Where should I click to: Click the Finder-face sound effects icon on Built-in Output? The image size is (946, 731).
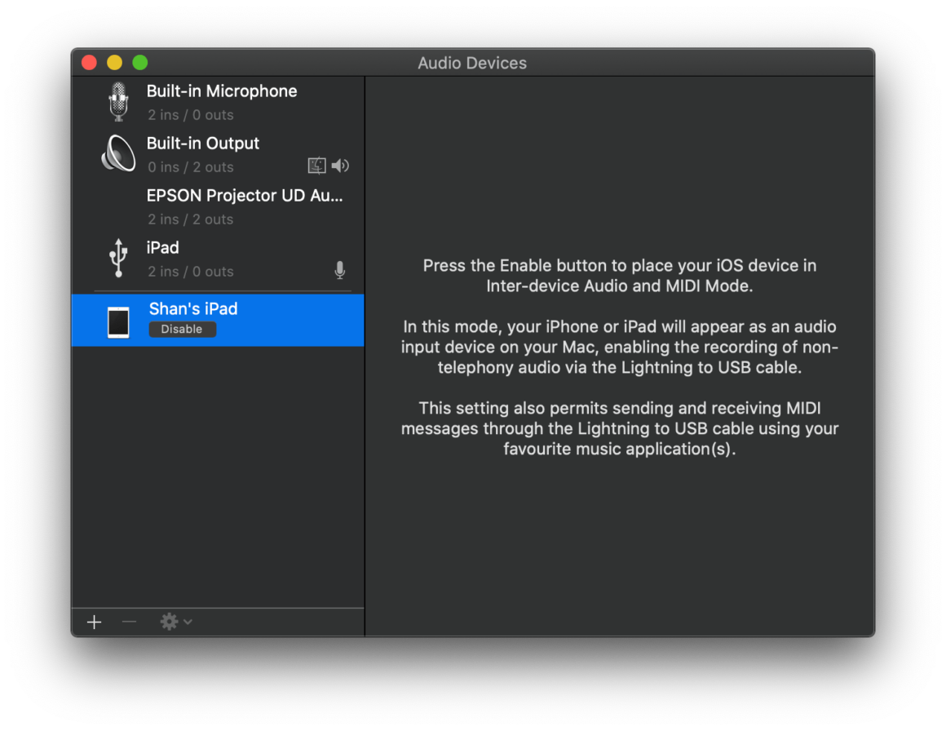click(x=316, y=166)
